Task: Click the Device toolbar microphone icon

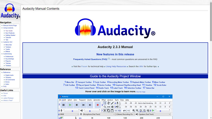Action: pos(81,114)
